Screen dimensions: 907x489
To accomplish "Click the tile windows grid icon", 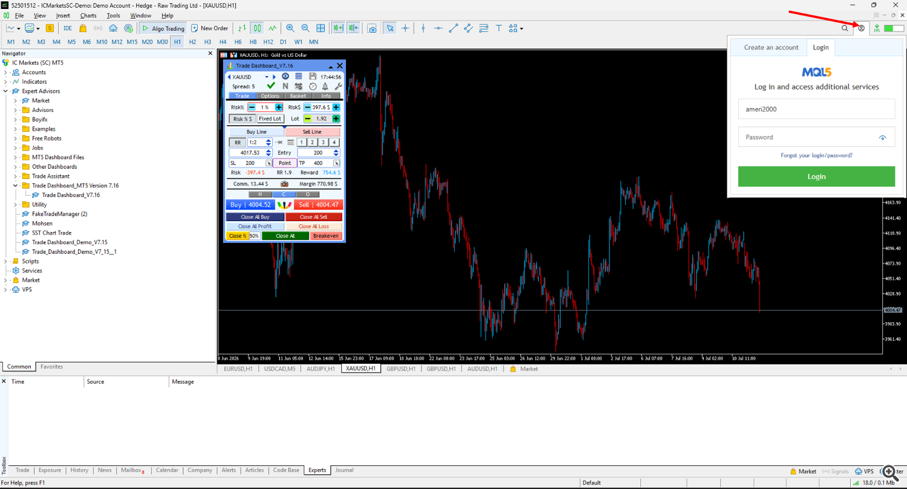I will coord(320,28).
